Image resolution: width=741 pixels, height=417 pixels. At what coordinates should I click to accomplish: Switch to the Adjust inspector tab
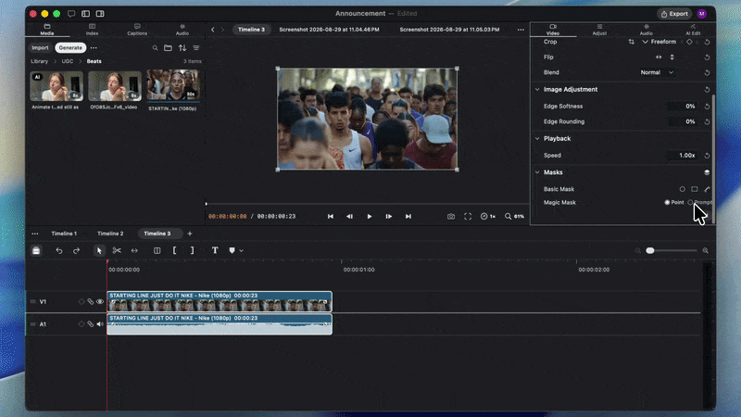599,30
